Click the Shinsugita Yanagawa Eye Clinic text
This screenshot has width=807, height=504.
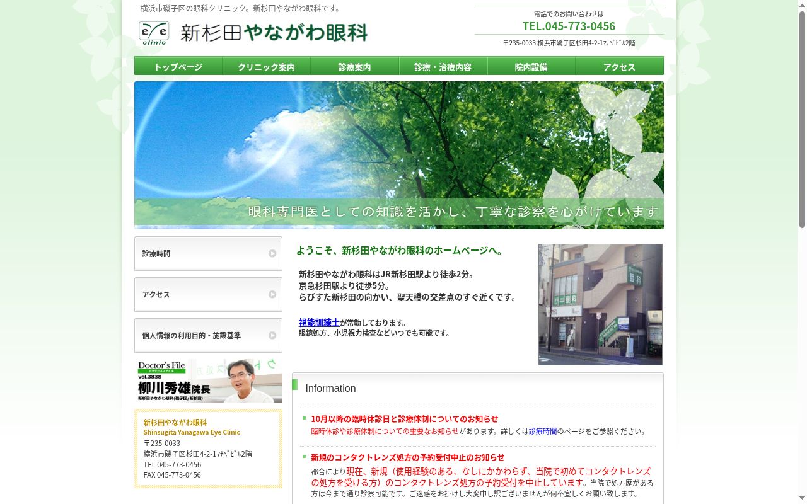pos(192,432)
